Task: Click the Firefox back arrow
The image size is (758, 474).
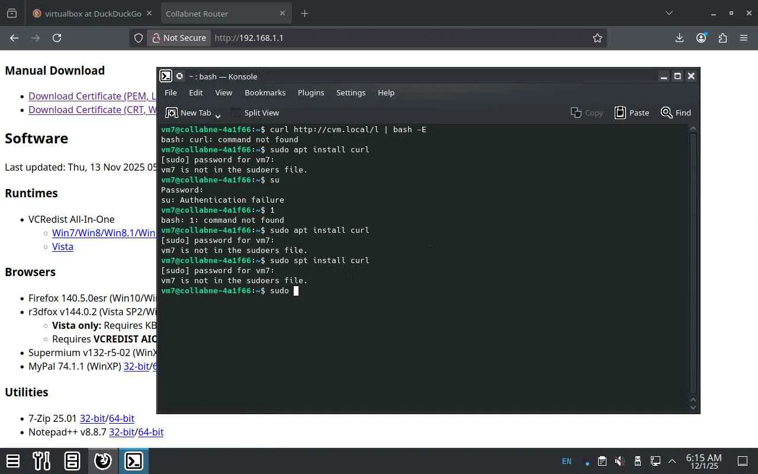Action: [x=14, y=38]
